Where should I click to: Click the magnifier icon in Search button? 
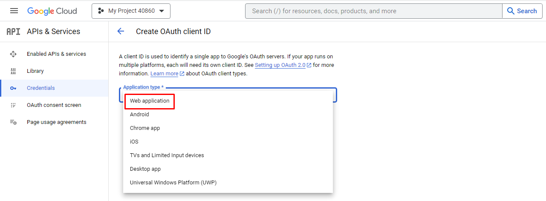click(x=511, y=11)
